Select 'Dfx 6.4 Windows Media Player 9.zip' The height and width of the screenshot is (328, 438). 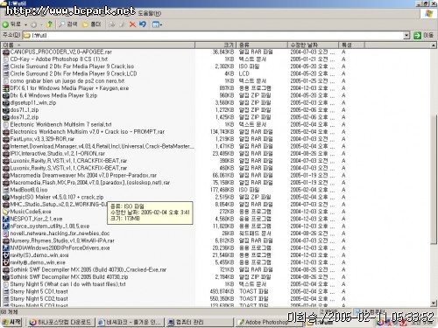53,95
